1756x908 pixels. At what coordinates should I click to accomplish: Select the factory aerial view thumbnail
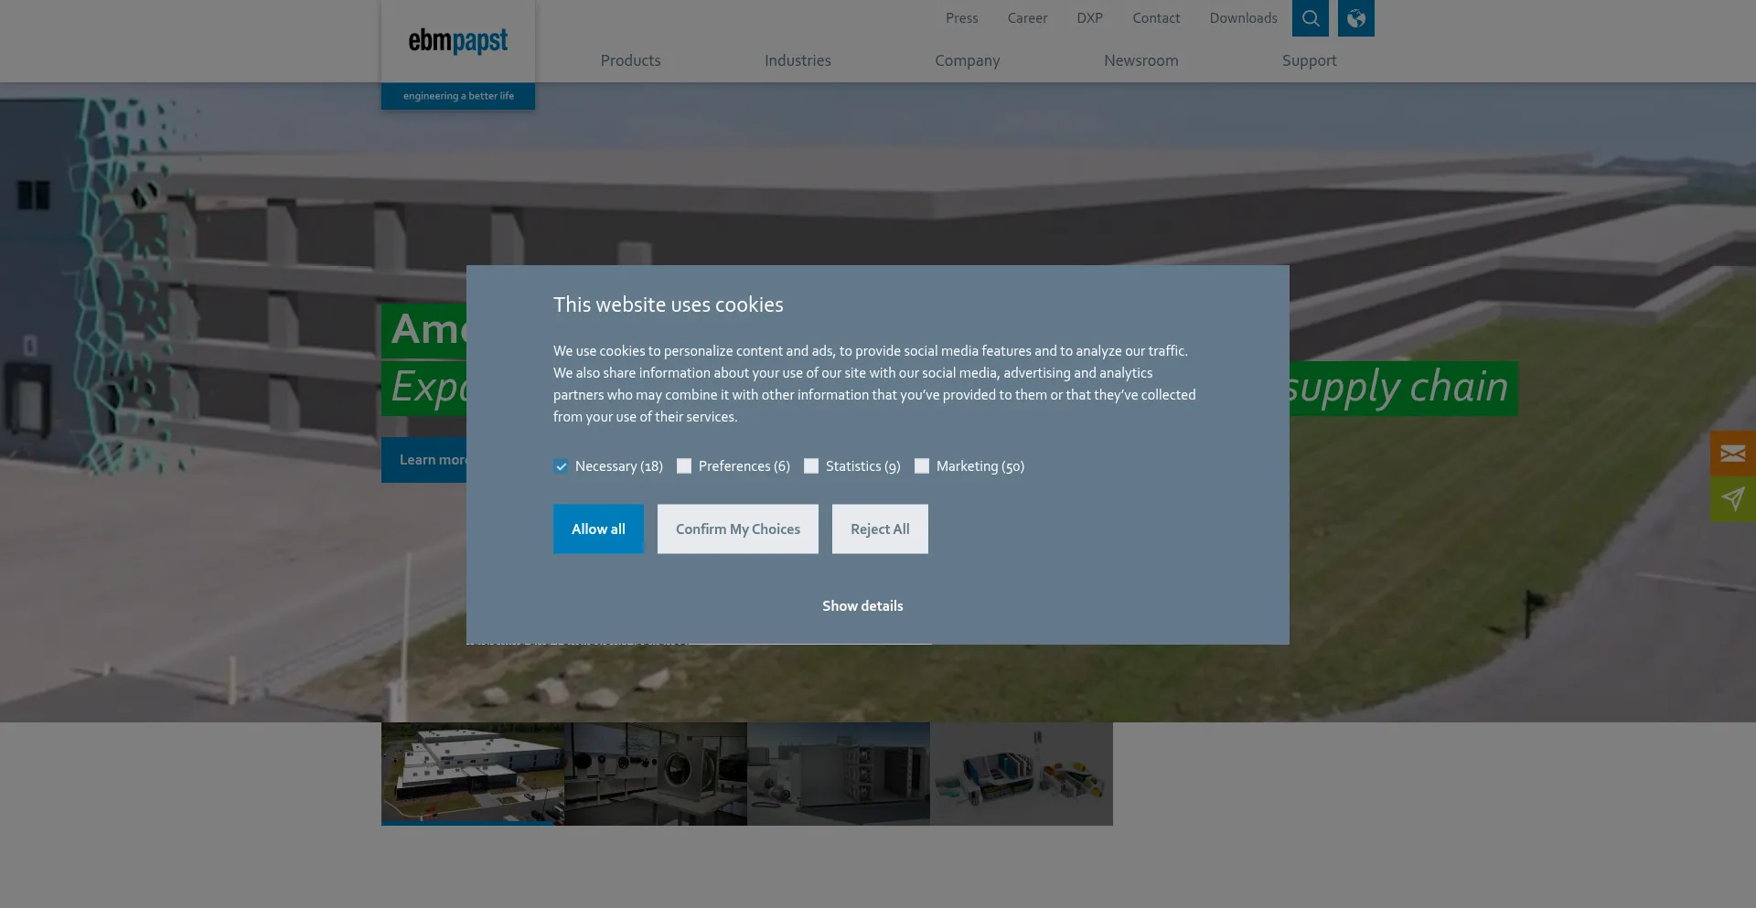coord(473,774)
